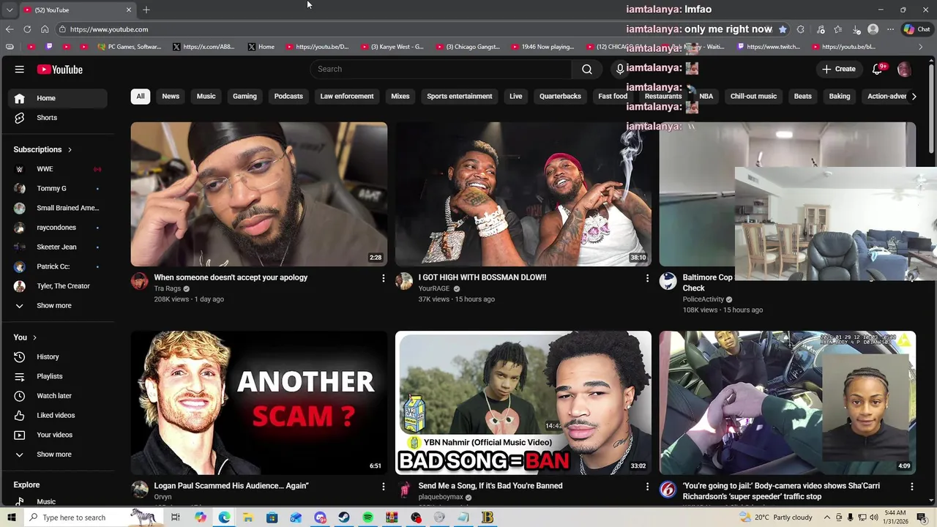Select the Chill-out music filter chip

point(753,96)
